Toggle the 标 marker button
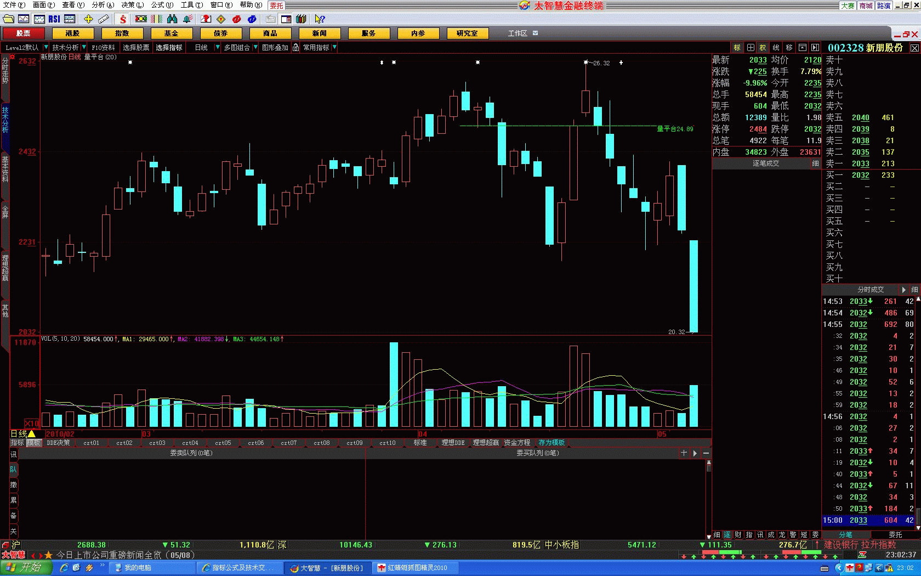This screenshot has height=576, width=921. pos(737,48)
